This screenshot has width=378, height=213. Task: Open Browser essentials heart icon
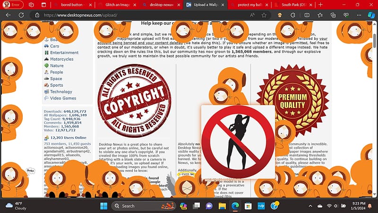coord(346,15)
